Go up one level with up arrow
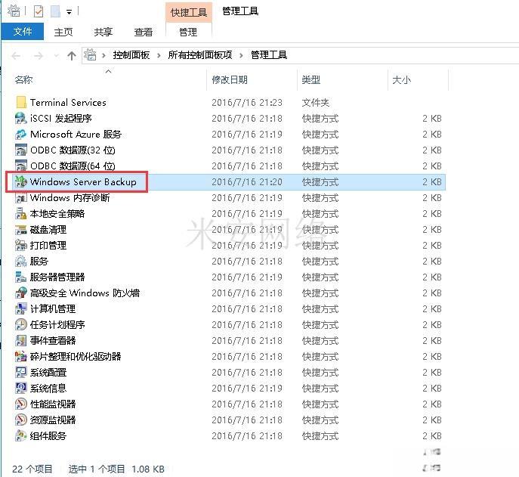 coord(72,56)
